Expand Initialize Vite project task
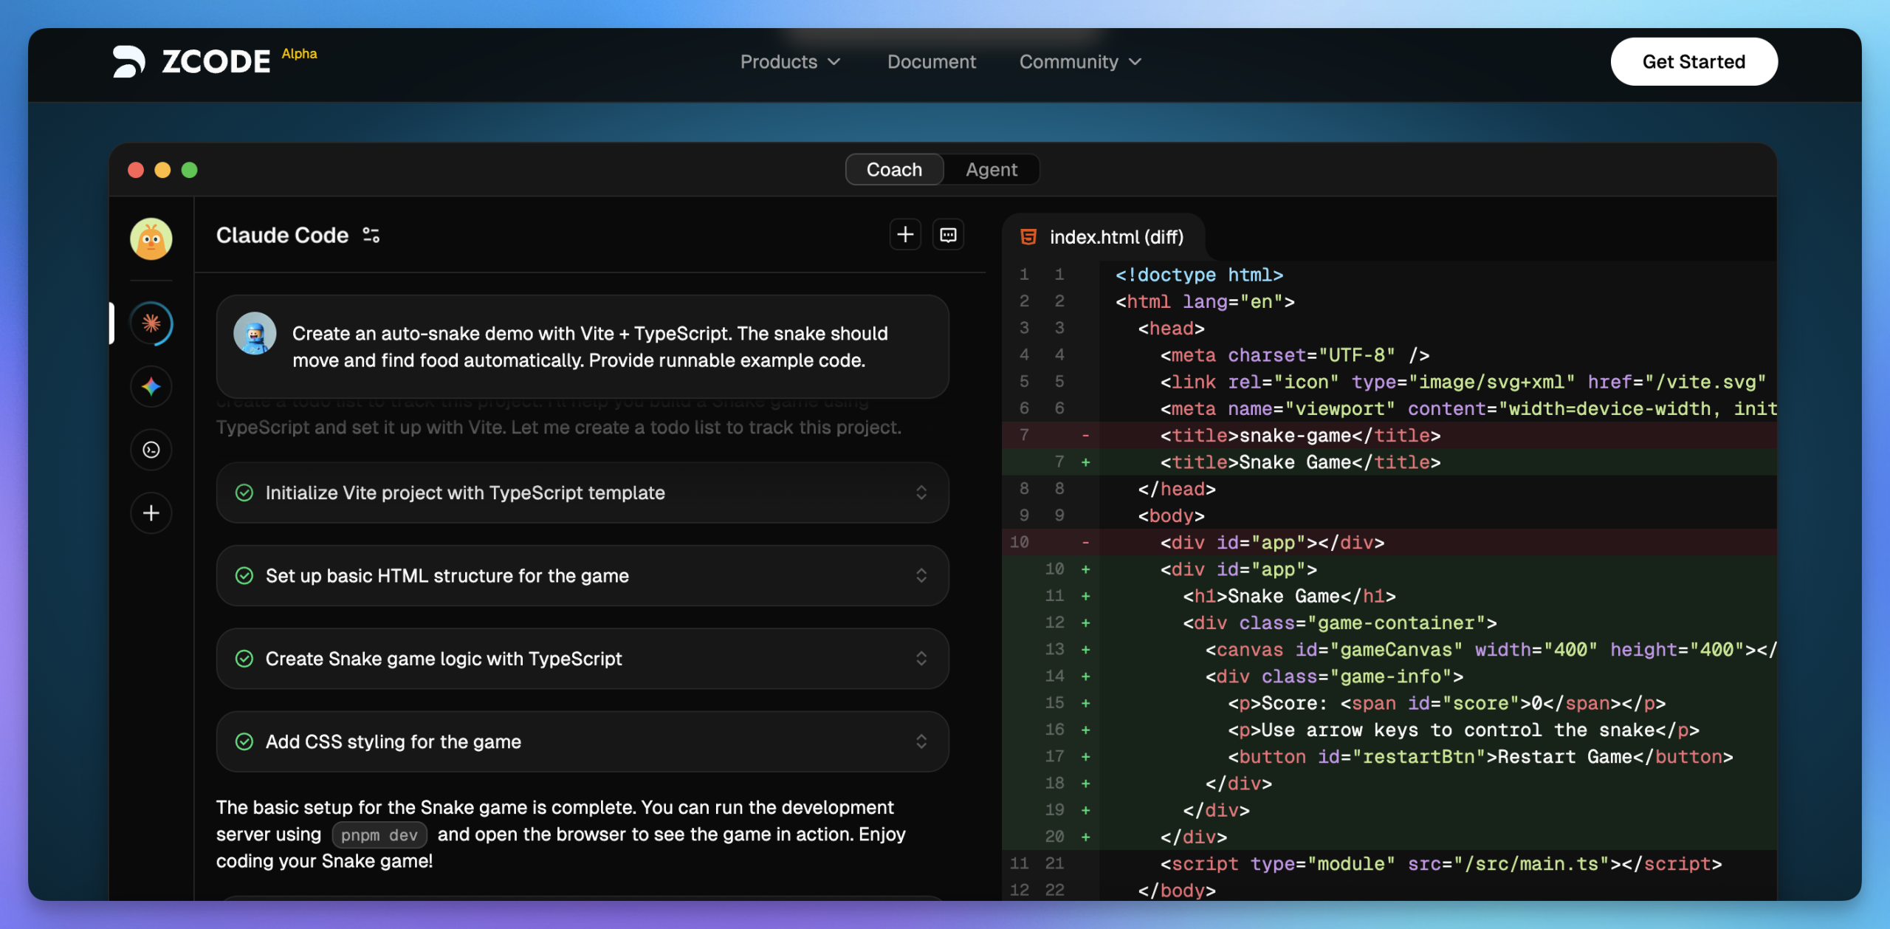The height and width of the screenshot is (929, 1890). 921,493
